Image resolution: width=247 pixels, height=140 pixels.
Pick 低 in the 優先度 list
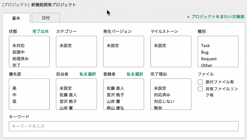click(x=15, y=101)
